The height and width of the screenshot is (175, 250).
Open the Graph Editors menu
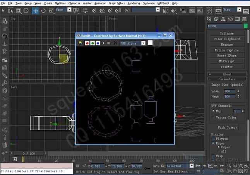(x=117, y=3)
